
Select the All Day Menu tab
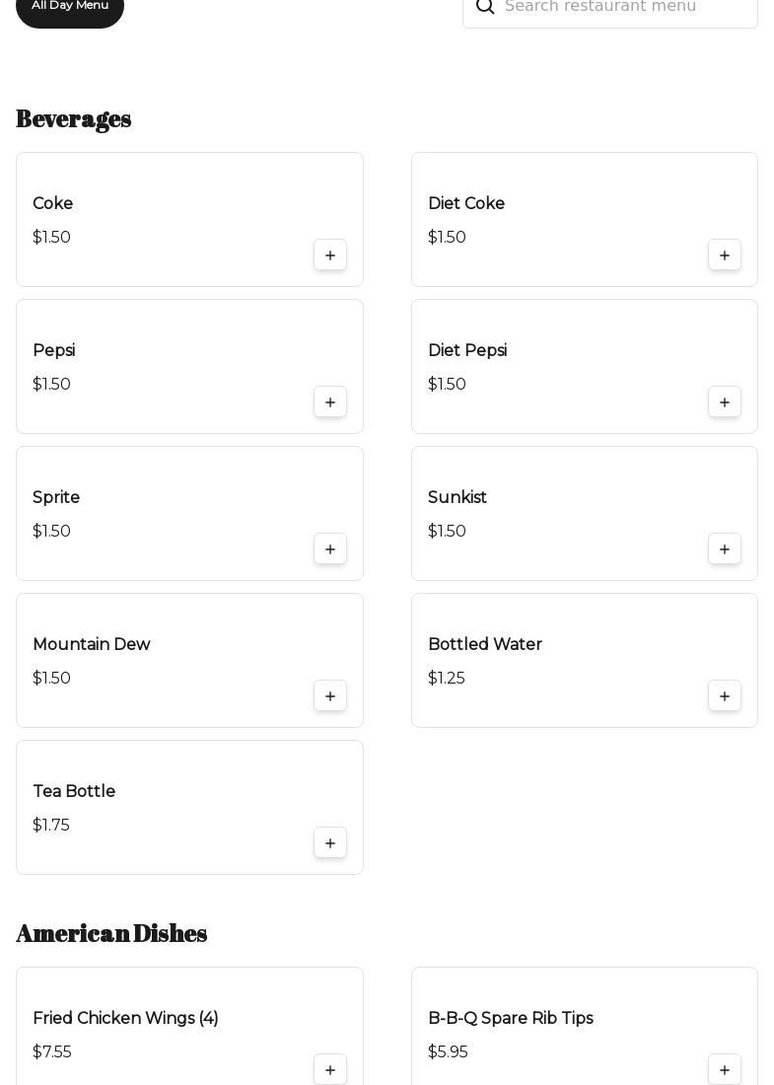(70, 7)
